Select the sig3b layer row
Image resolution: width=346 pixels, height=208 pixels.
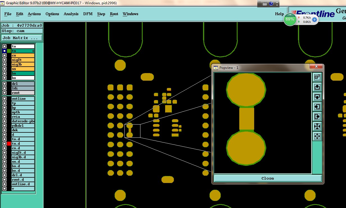click(23, 64)
